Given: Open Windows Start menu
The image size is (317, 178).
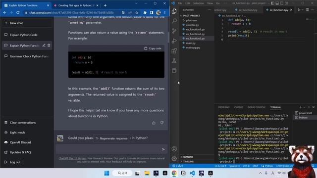Looking at the screenshot, I should 107,173.
